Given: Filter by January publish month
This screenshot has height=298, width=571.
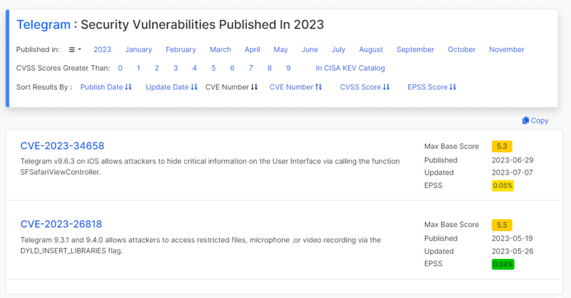Looking at the screenshot, I should pos(138,50).
